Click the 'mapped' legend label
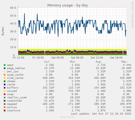The width and height of the screenshot is (135, 120). [x=12, y=104]
